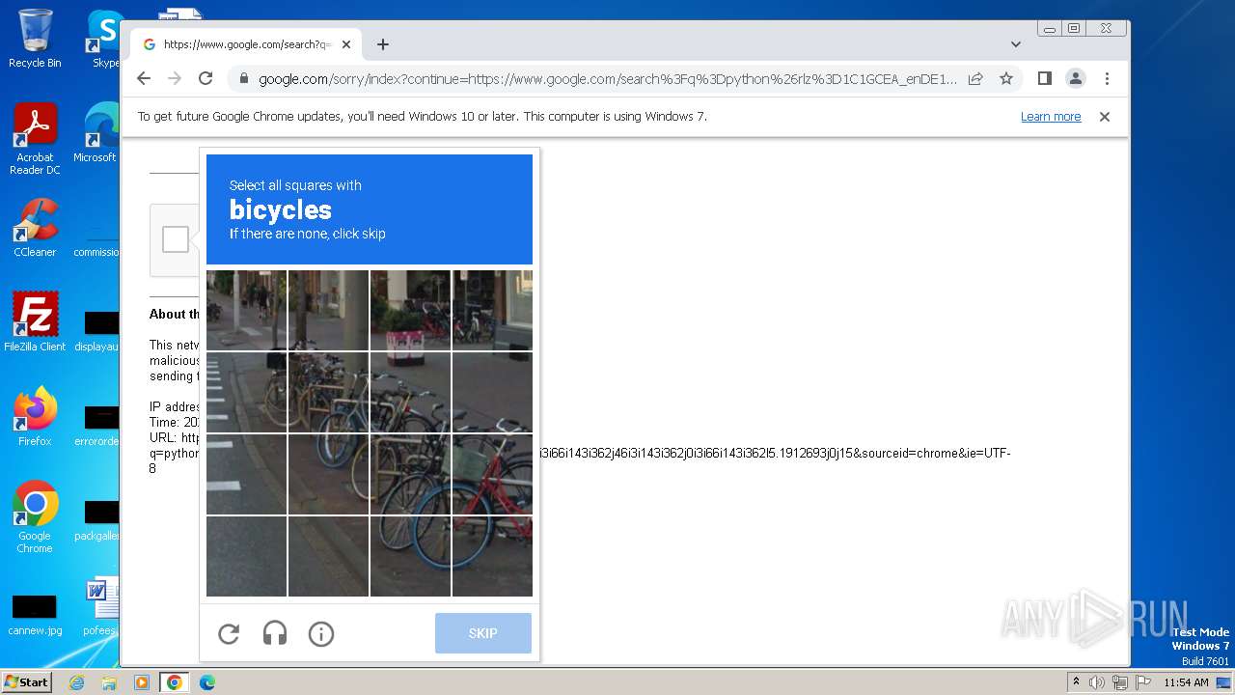Select captcha tile row two, column four

pos(492,392)
